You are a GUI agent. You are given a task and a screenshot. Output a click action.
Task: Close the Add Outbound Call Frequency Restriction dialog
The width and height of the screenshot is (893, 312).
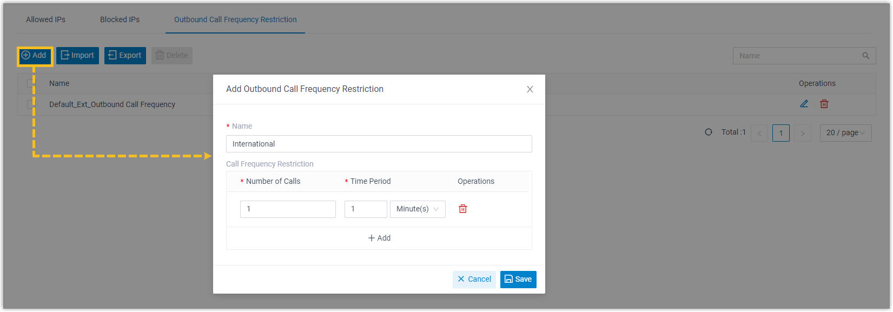tap(530, 89)
